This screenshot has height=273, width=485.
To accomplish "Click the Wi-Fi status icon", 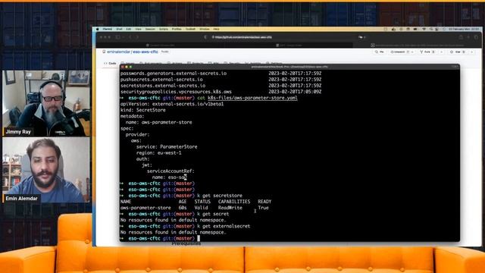I will point(424,29).
